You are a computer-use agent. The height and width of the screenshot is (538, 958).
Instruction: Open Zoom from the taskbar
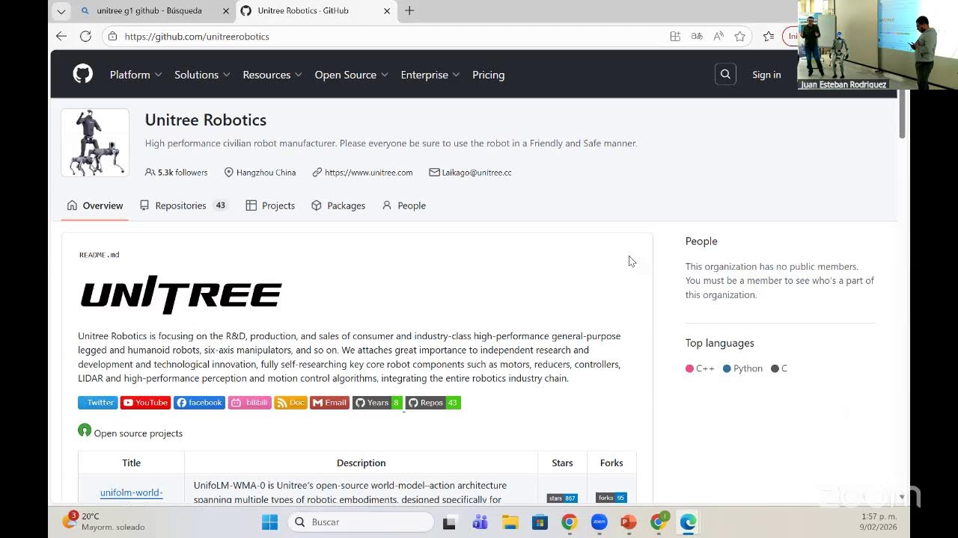[599, 522]
